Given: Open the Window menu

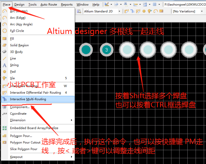Looking at the screenshot, I should point(82,4).
